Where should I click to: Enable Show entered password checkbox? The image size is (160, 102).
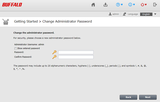coord(15,48)
